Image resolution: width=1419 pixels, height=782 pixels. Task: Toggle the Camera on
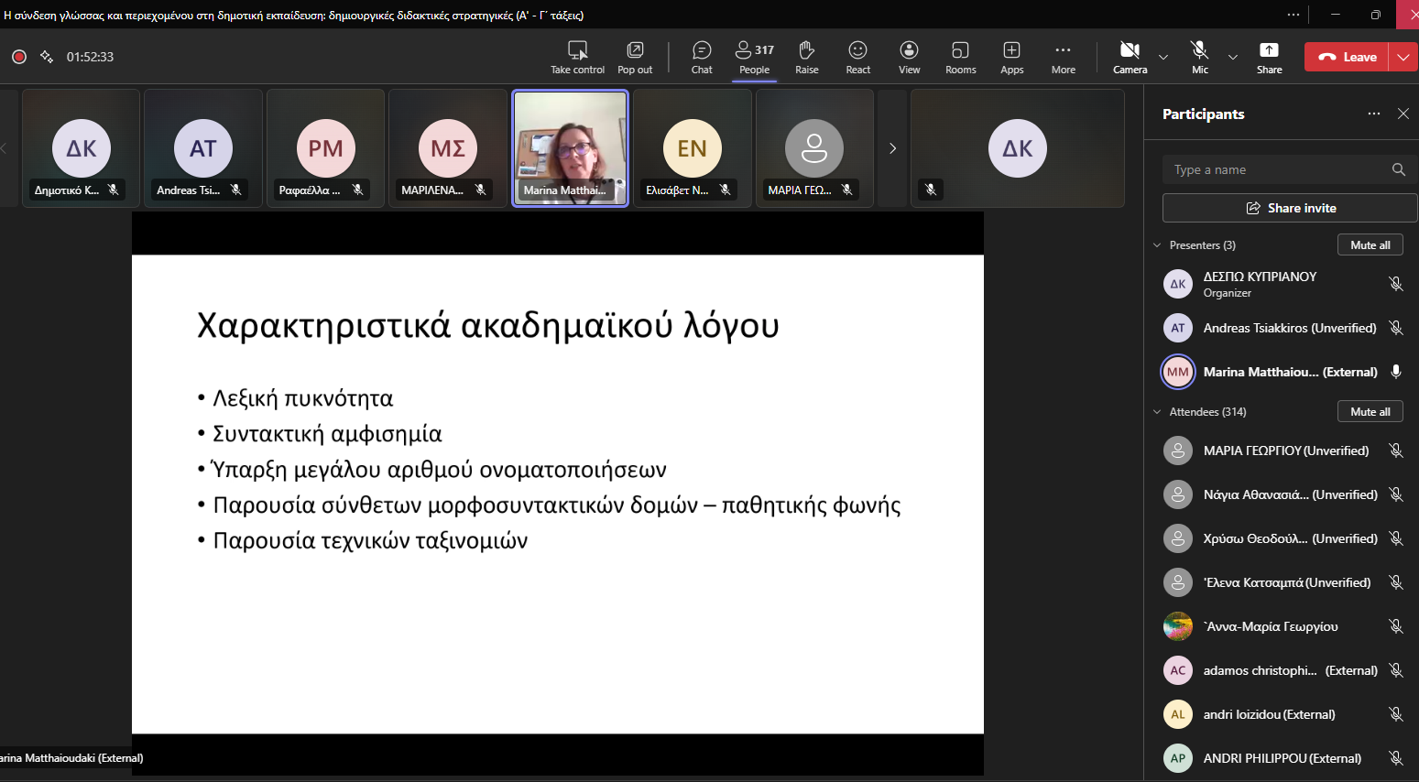coord(1130,57)
